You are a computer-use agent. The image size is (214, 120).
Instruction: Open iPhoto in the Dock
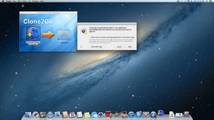click(124, 115)
